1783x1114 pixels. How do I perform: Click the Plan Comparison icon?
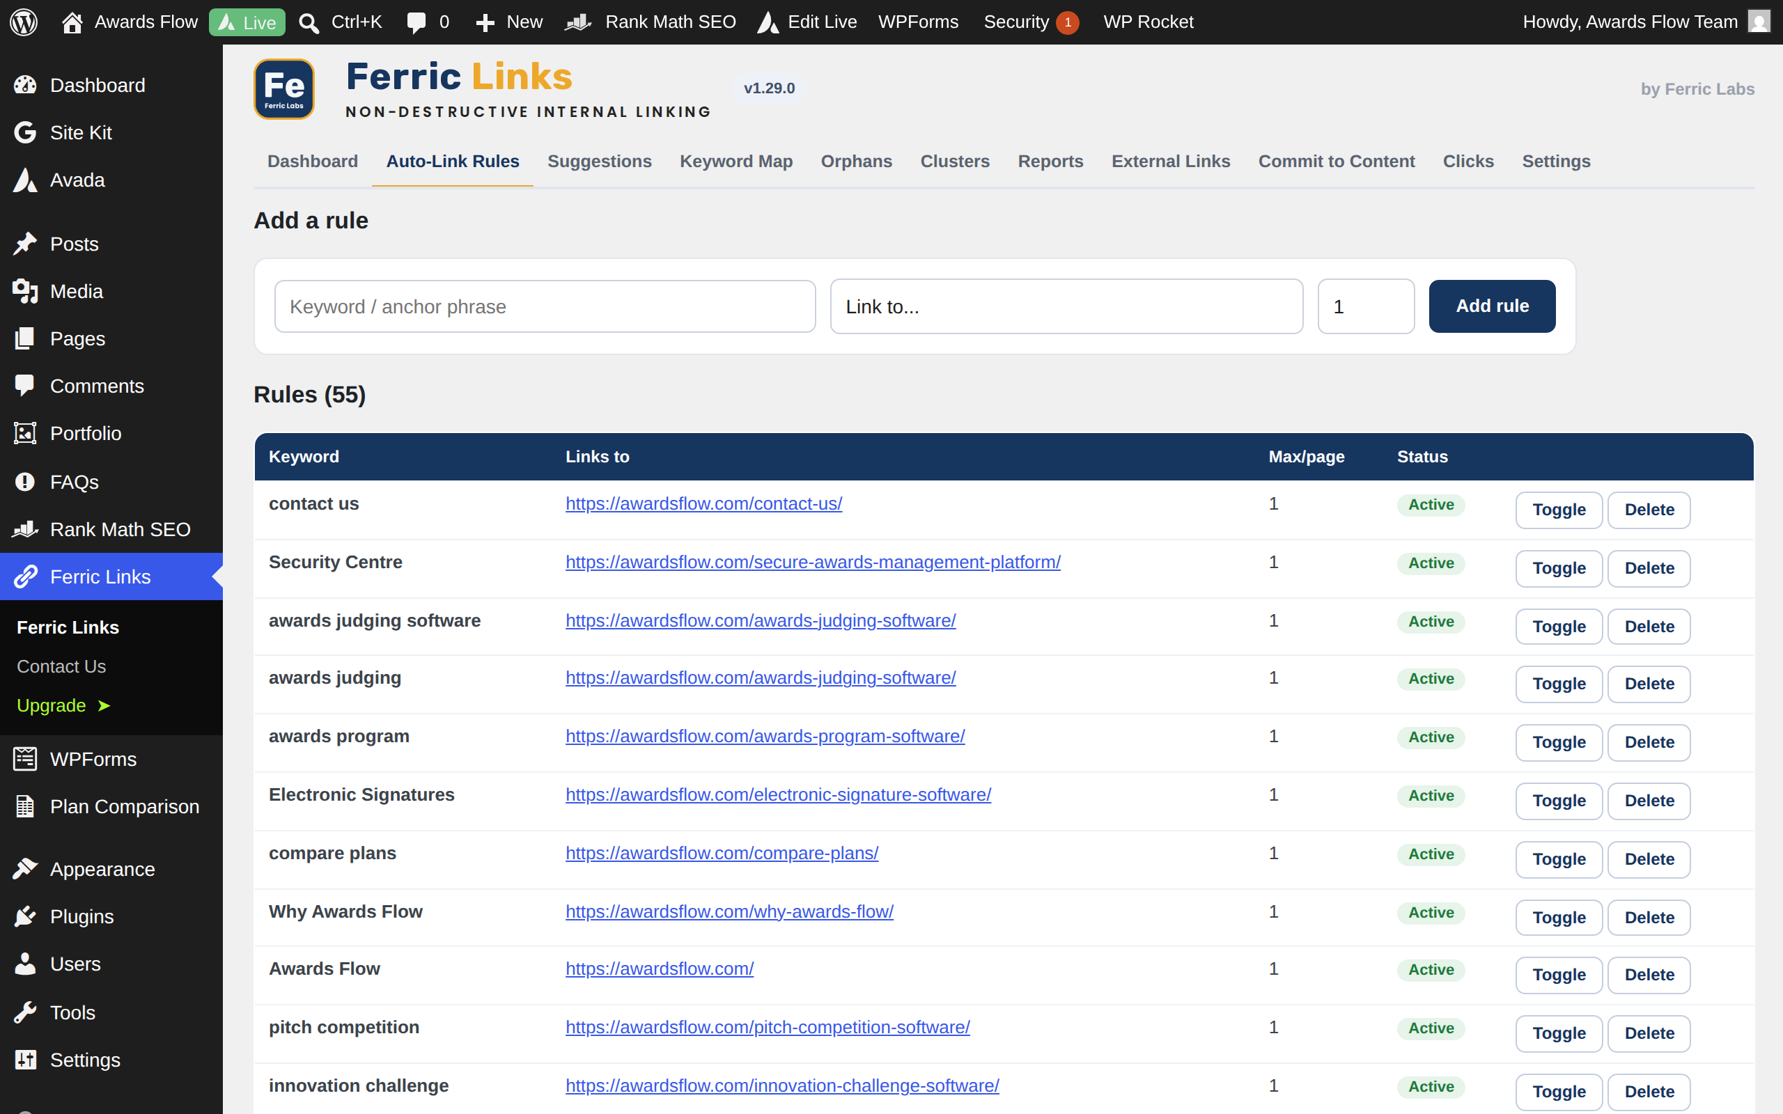click(x=25, y=806)
